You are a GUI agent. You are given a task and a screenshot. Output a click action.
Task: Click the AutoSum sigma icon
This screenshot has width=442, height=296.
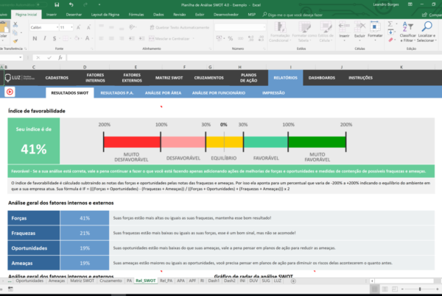[390, 24]
